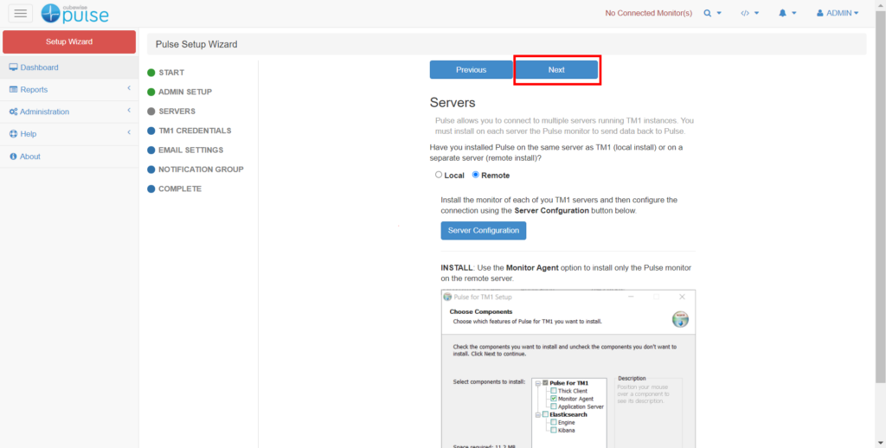Click the Previous button

[x=471, y=70]
